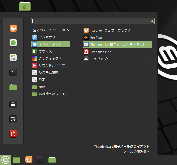Click the Linux Mint menu button in panel
Viewport: 177px width, 165px height.
pyautogui.click(x=5, y=160)
